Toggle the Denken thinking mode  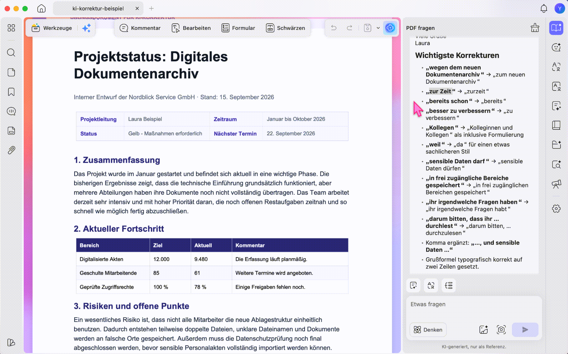[428, 330]
